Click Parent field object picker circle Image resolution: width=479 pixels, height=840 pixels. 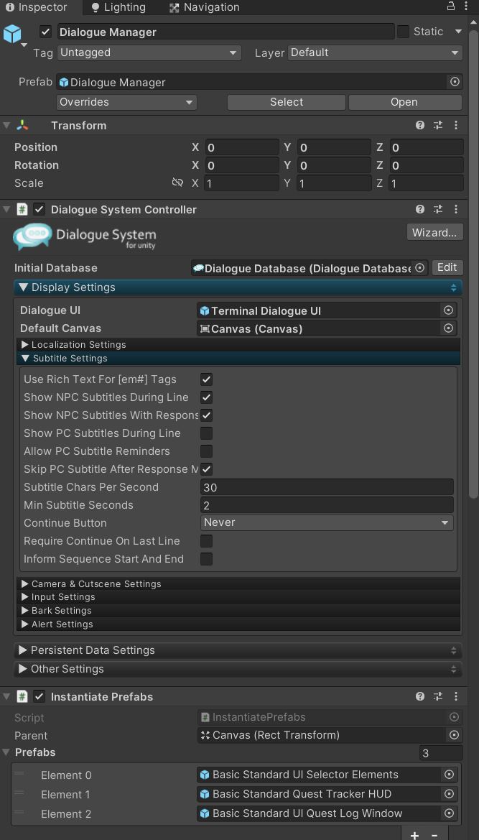click(454, 735)
